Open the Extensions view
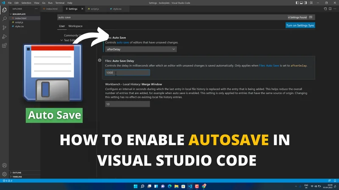 pos(4,46)
